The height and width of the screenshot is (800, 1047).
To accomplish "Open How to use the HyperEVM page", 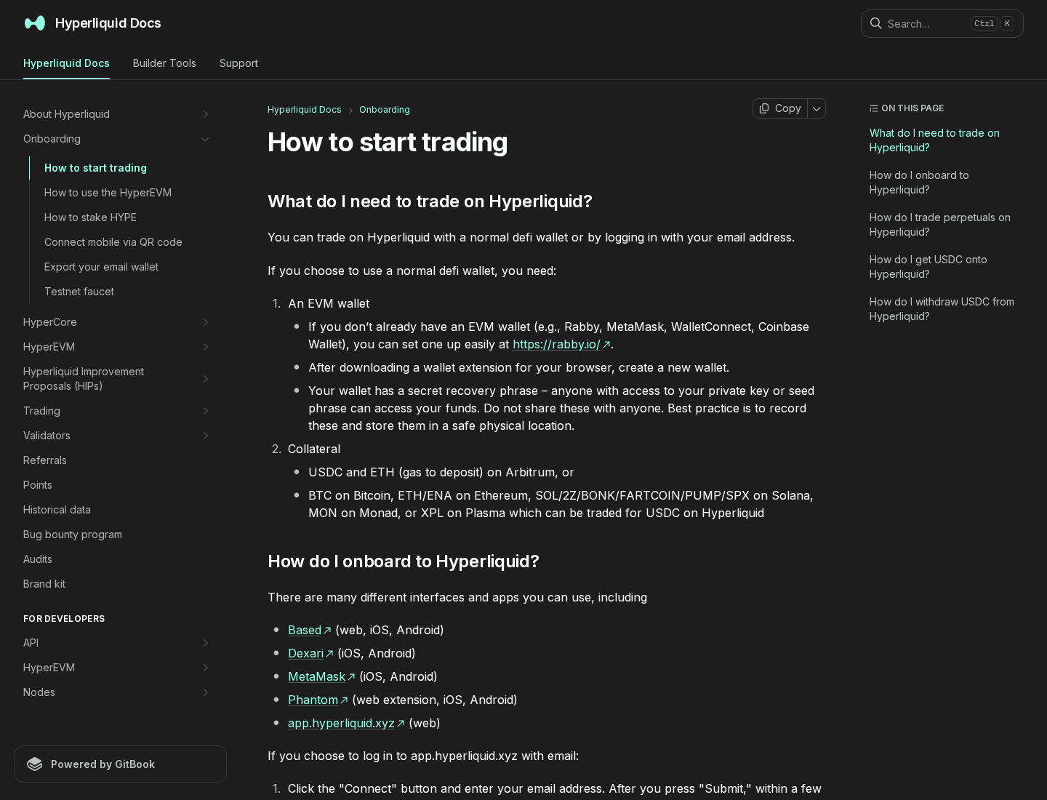I will 108,193.
